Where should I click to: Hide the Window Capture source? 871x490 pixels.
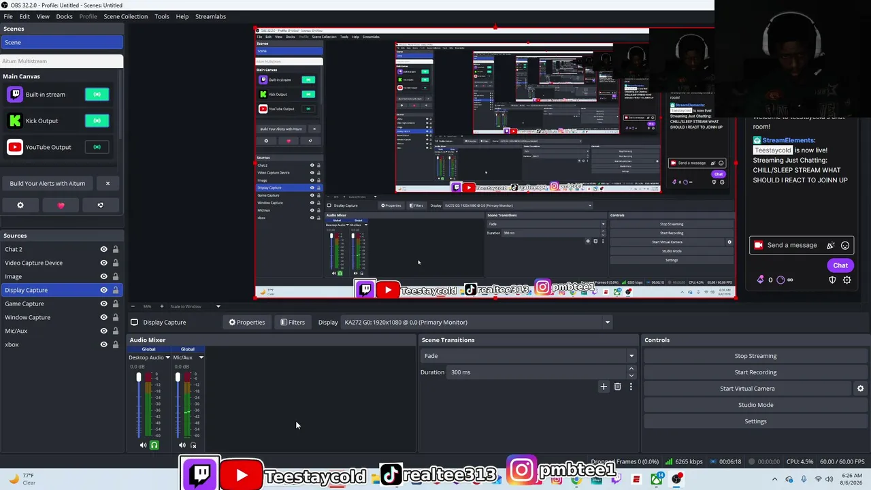click(x=103, y=317)
